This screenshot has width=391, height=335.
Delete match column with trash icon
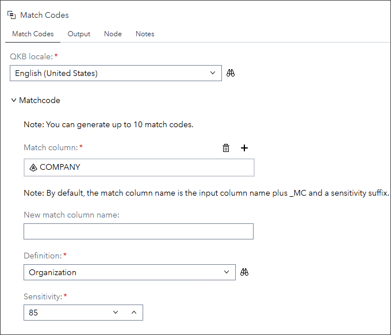pyautogui.click(x=226, y=148)
